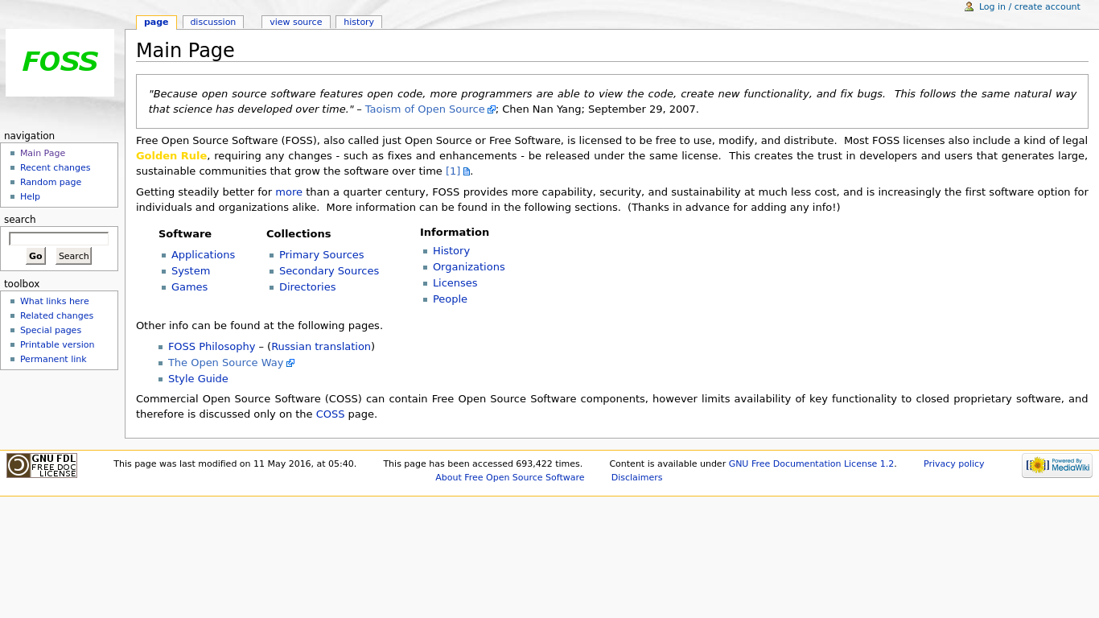The image size is (1099, 618).
Task: Open the Primary Sources collection
Action: click(321, 255)
